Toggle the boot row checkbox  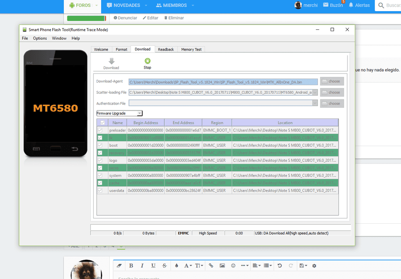click(x=100, y=145)
